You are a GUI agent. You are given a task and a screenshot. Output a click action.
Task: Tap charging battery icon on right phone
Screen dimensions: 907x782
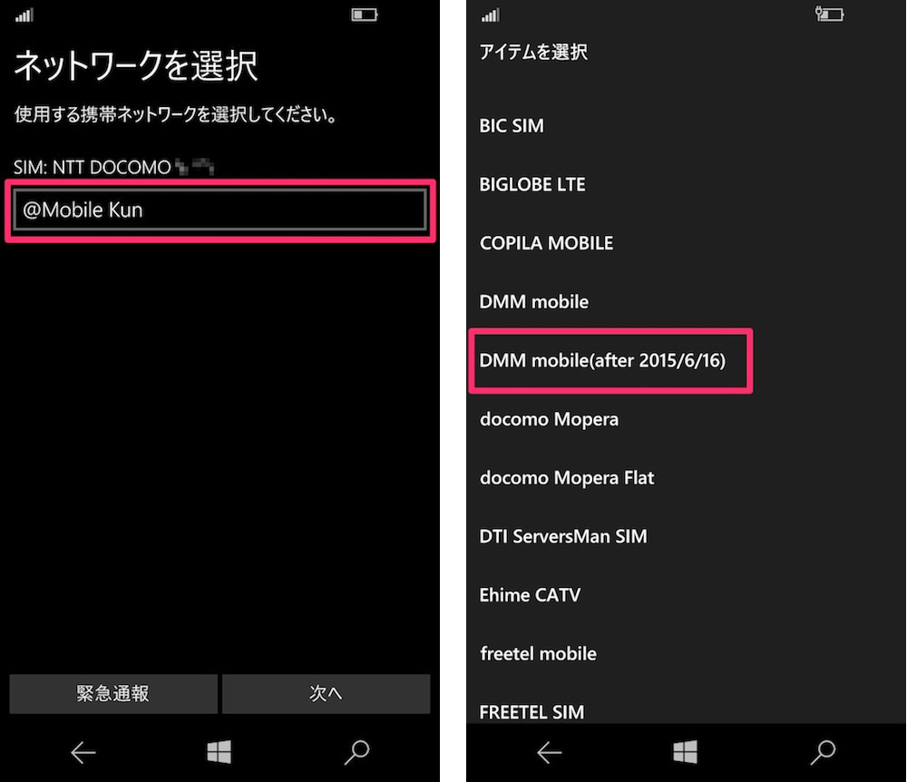830,14
